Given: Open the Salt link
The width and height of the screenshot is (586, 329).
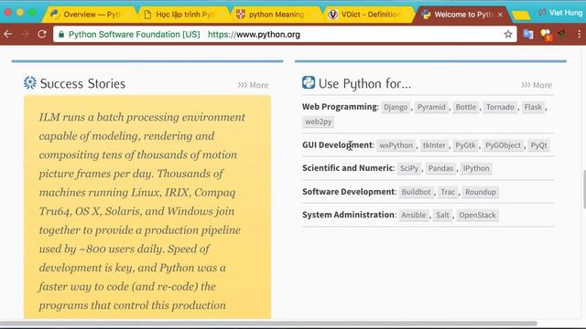Looking at the screenshot, I should 442,215.
